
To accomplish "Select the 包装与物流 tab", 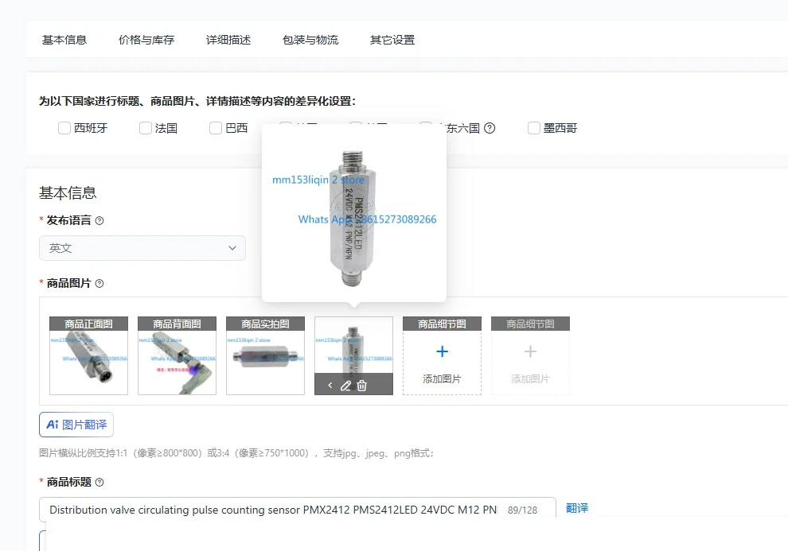I will coord(310,40).
